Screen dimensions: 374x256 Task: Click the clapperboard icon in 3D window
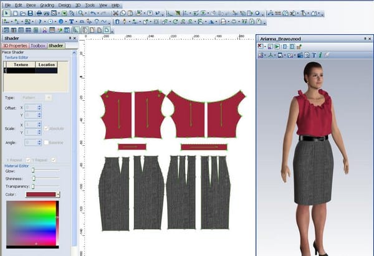pyautogui.click(x=300, y=55)
